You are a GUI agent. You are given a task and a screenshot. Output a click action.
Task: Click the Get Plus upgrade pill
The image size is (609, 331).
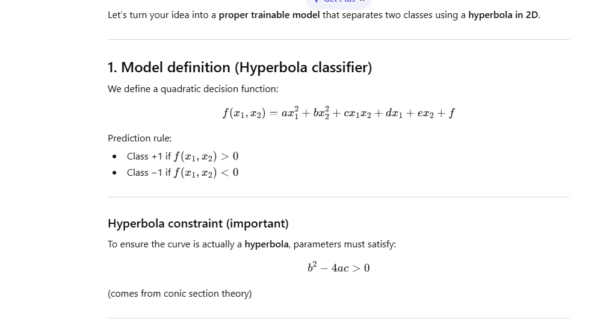coord(337,2)
